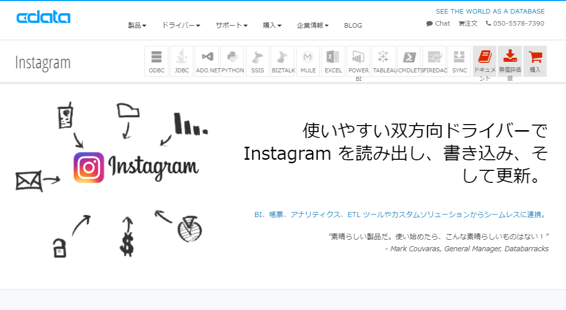Click the SSIS component icon

click(x=257, y=61)
